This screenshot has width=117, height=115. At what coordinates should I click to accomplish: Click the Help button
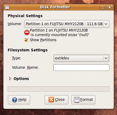coord(19,100)
